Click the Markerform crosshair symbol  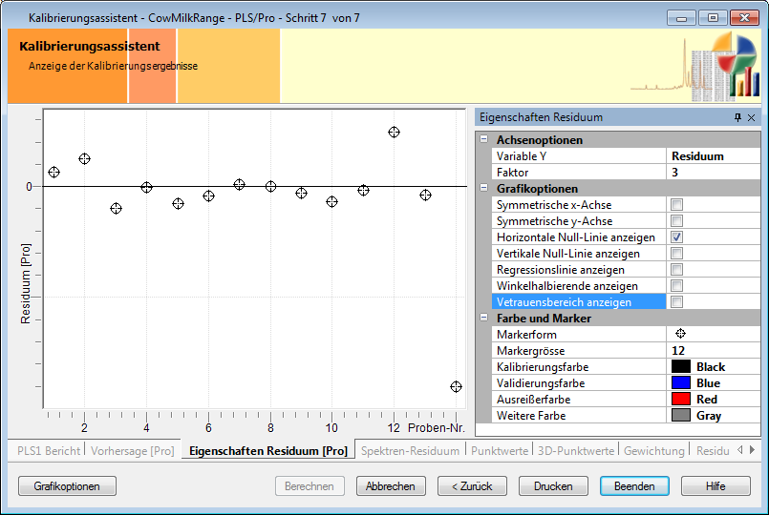pos(680,335)
